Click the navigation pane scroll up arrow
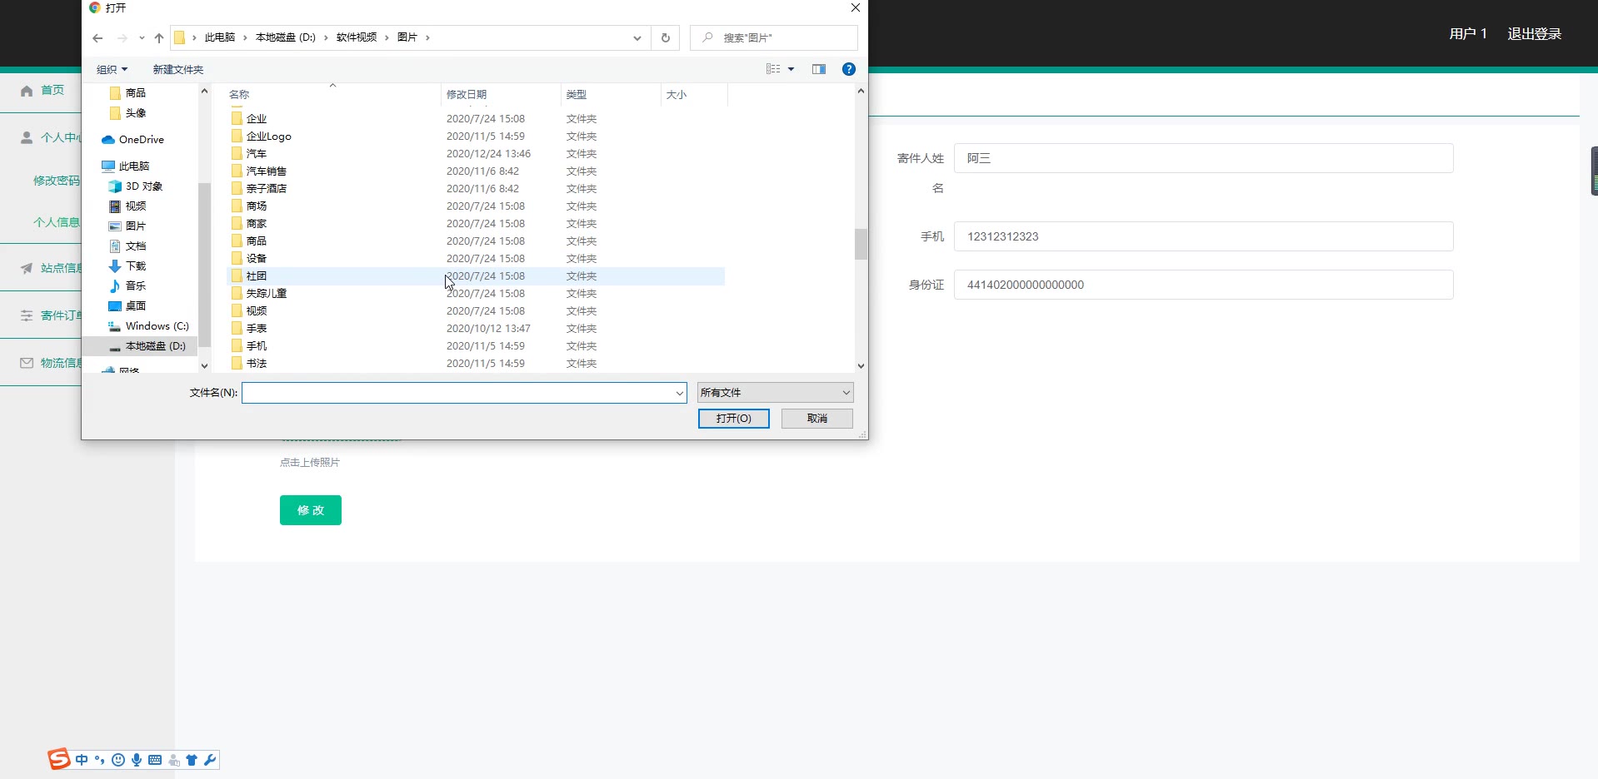This screenshot has width=1598, height=779. pyautogui.click(x=204, y=92)
